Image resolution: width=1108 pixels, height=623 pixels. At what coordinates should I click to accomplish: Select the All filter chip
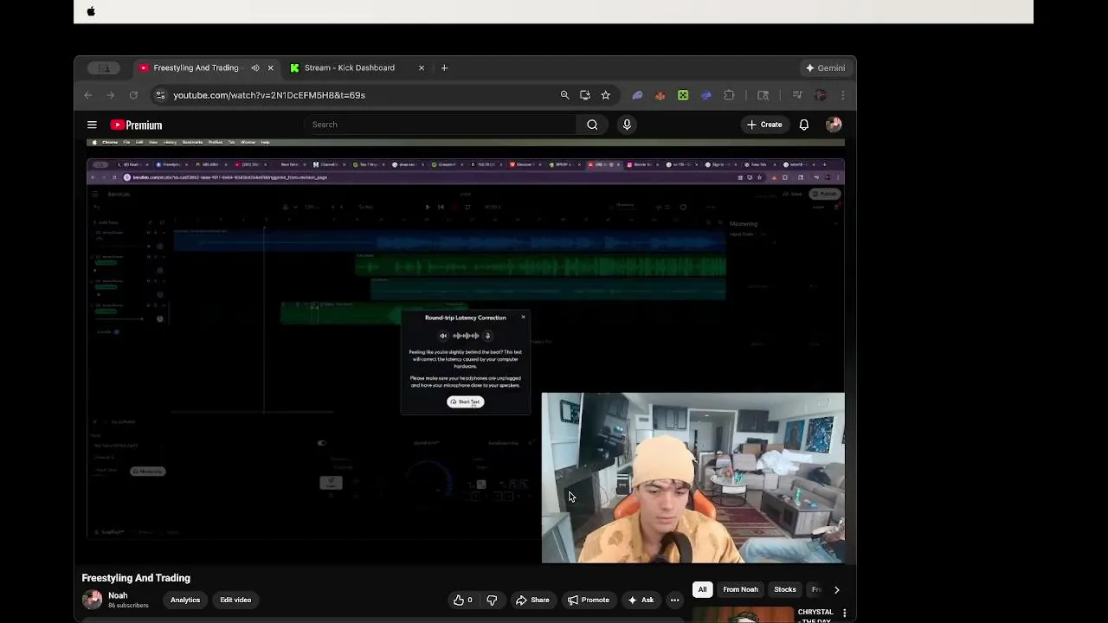(x=702, y=589)
